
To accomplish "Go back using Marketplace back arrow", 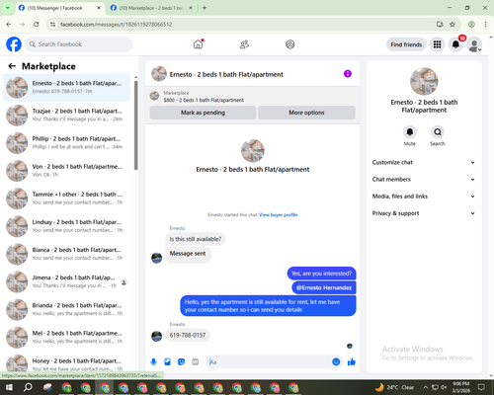I will [x=12, y=66].
